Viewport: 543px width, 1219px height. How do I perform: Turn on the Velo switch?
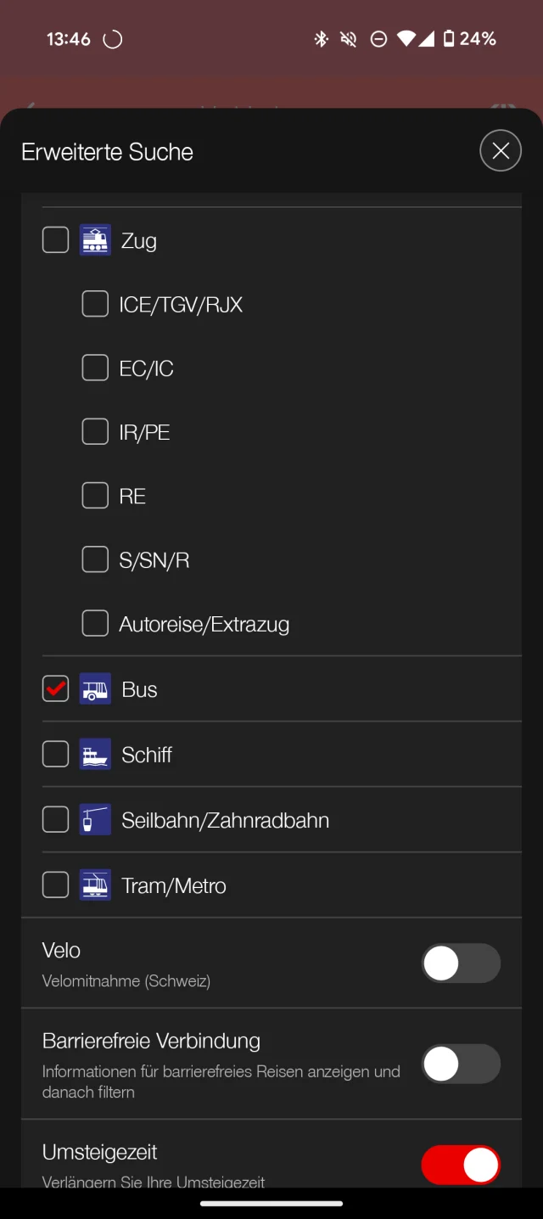coord(461,963)
